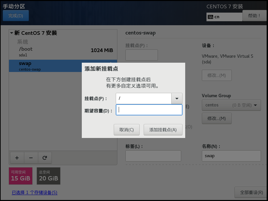Open the mount point dropdown arrow in dialog
Screen dimensions: 268x201
(177, 99)
